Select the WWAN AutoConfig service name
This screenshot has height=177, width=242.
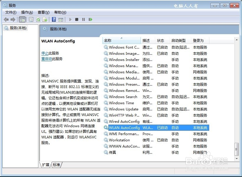124,146
